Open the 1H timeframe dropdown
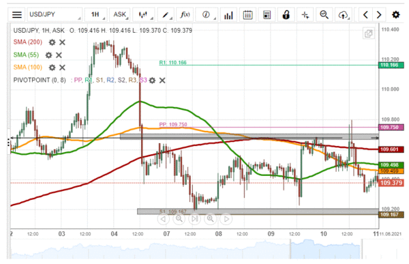This screenshot has height=264, width=409. coord(96,14)
